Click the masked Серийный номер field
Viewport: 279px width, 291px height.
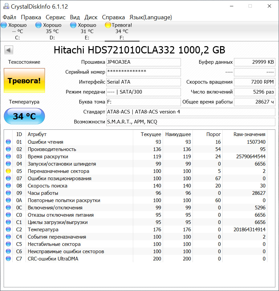coord(143,72)
